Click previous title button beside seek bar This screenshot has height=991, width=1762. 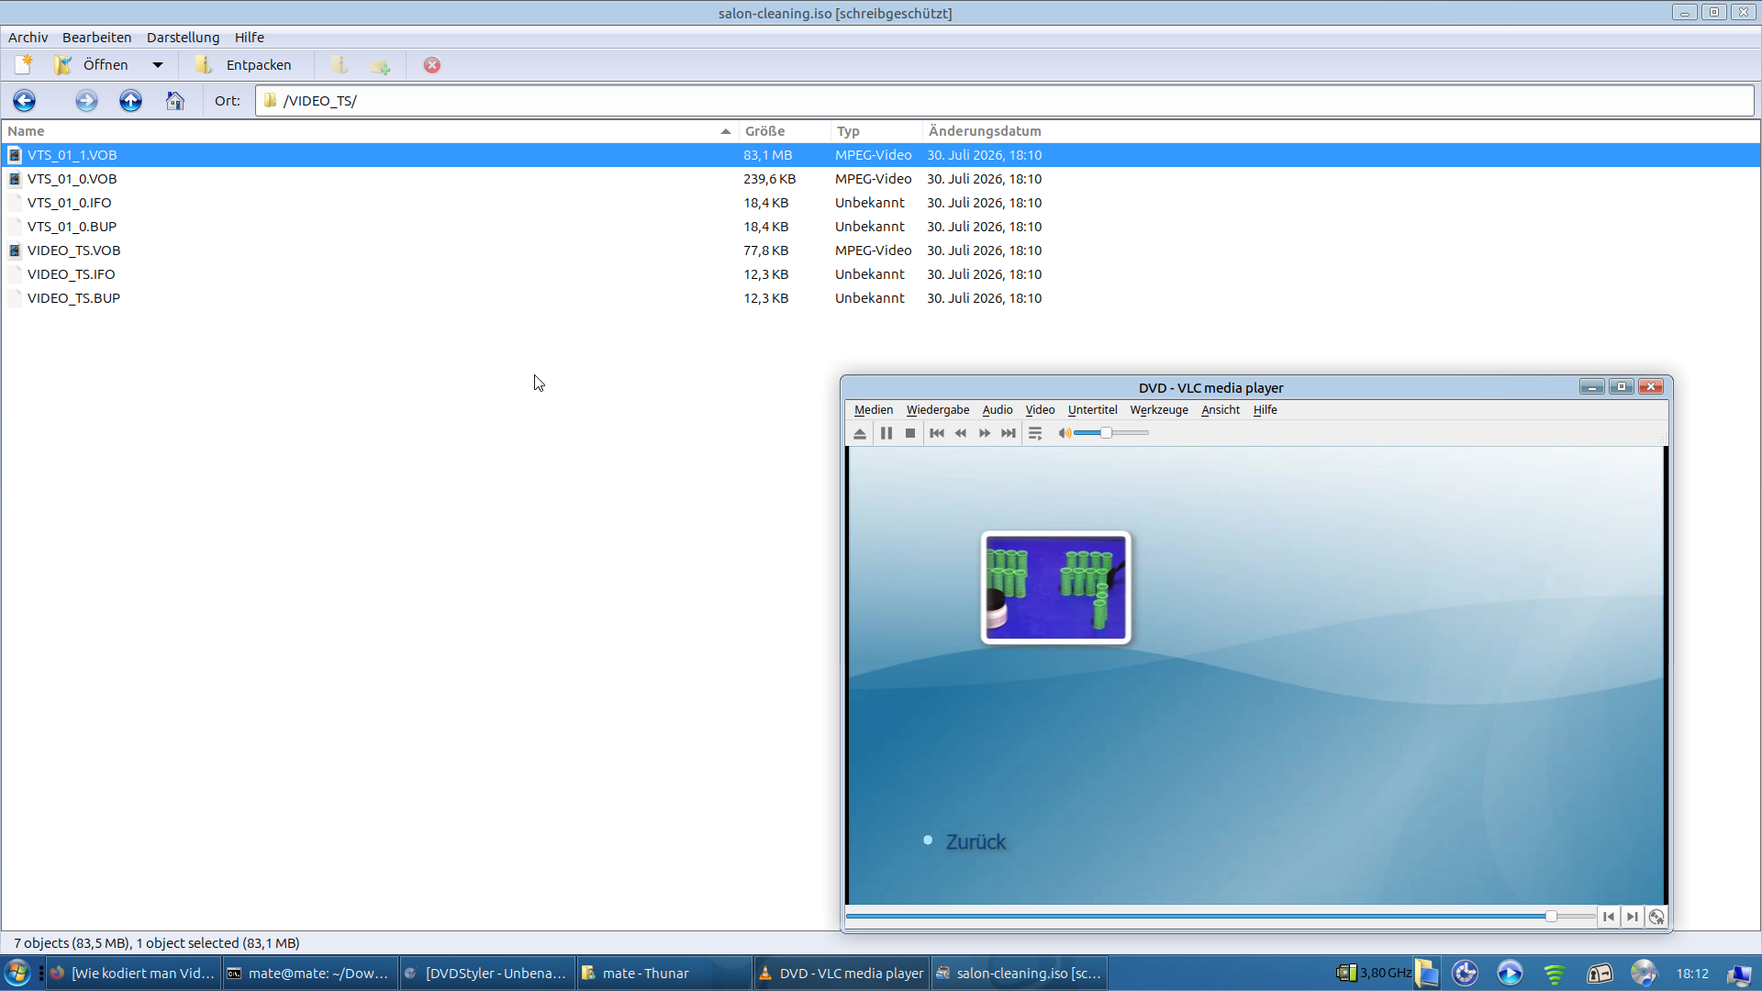1609,917
